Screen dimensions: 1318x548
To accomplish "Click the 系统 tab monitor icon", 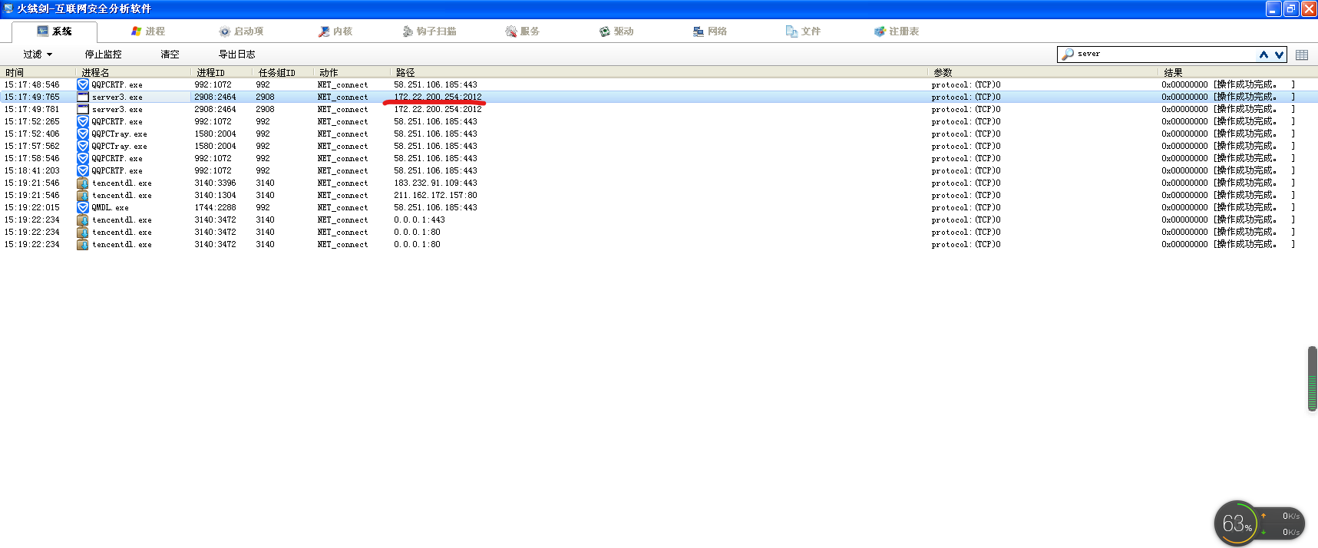I will pos(43,31).
